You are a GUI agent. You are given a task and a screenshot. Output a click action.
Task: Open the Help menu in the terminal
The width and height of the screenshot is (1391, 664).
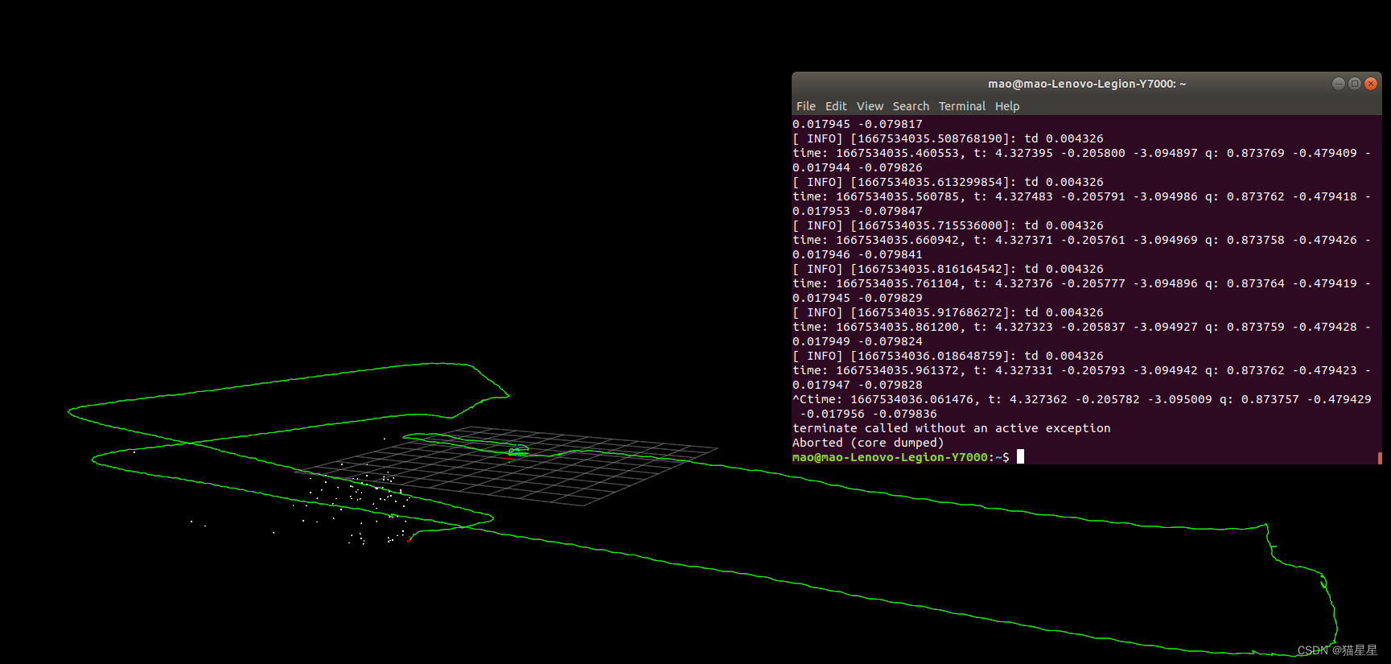click(x=1007, y=106)
